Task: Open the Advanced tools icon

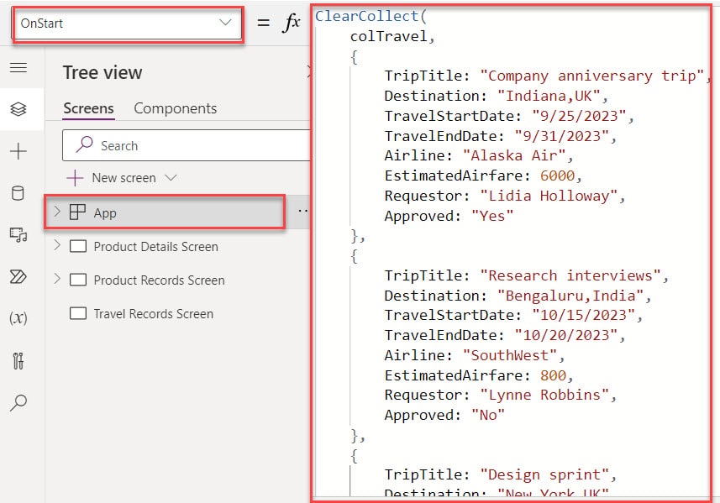Action: pos(18,361)
